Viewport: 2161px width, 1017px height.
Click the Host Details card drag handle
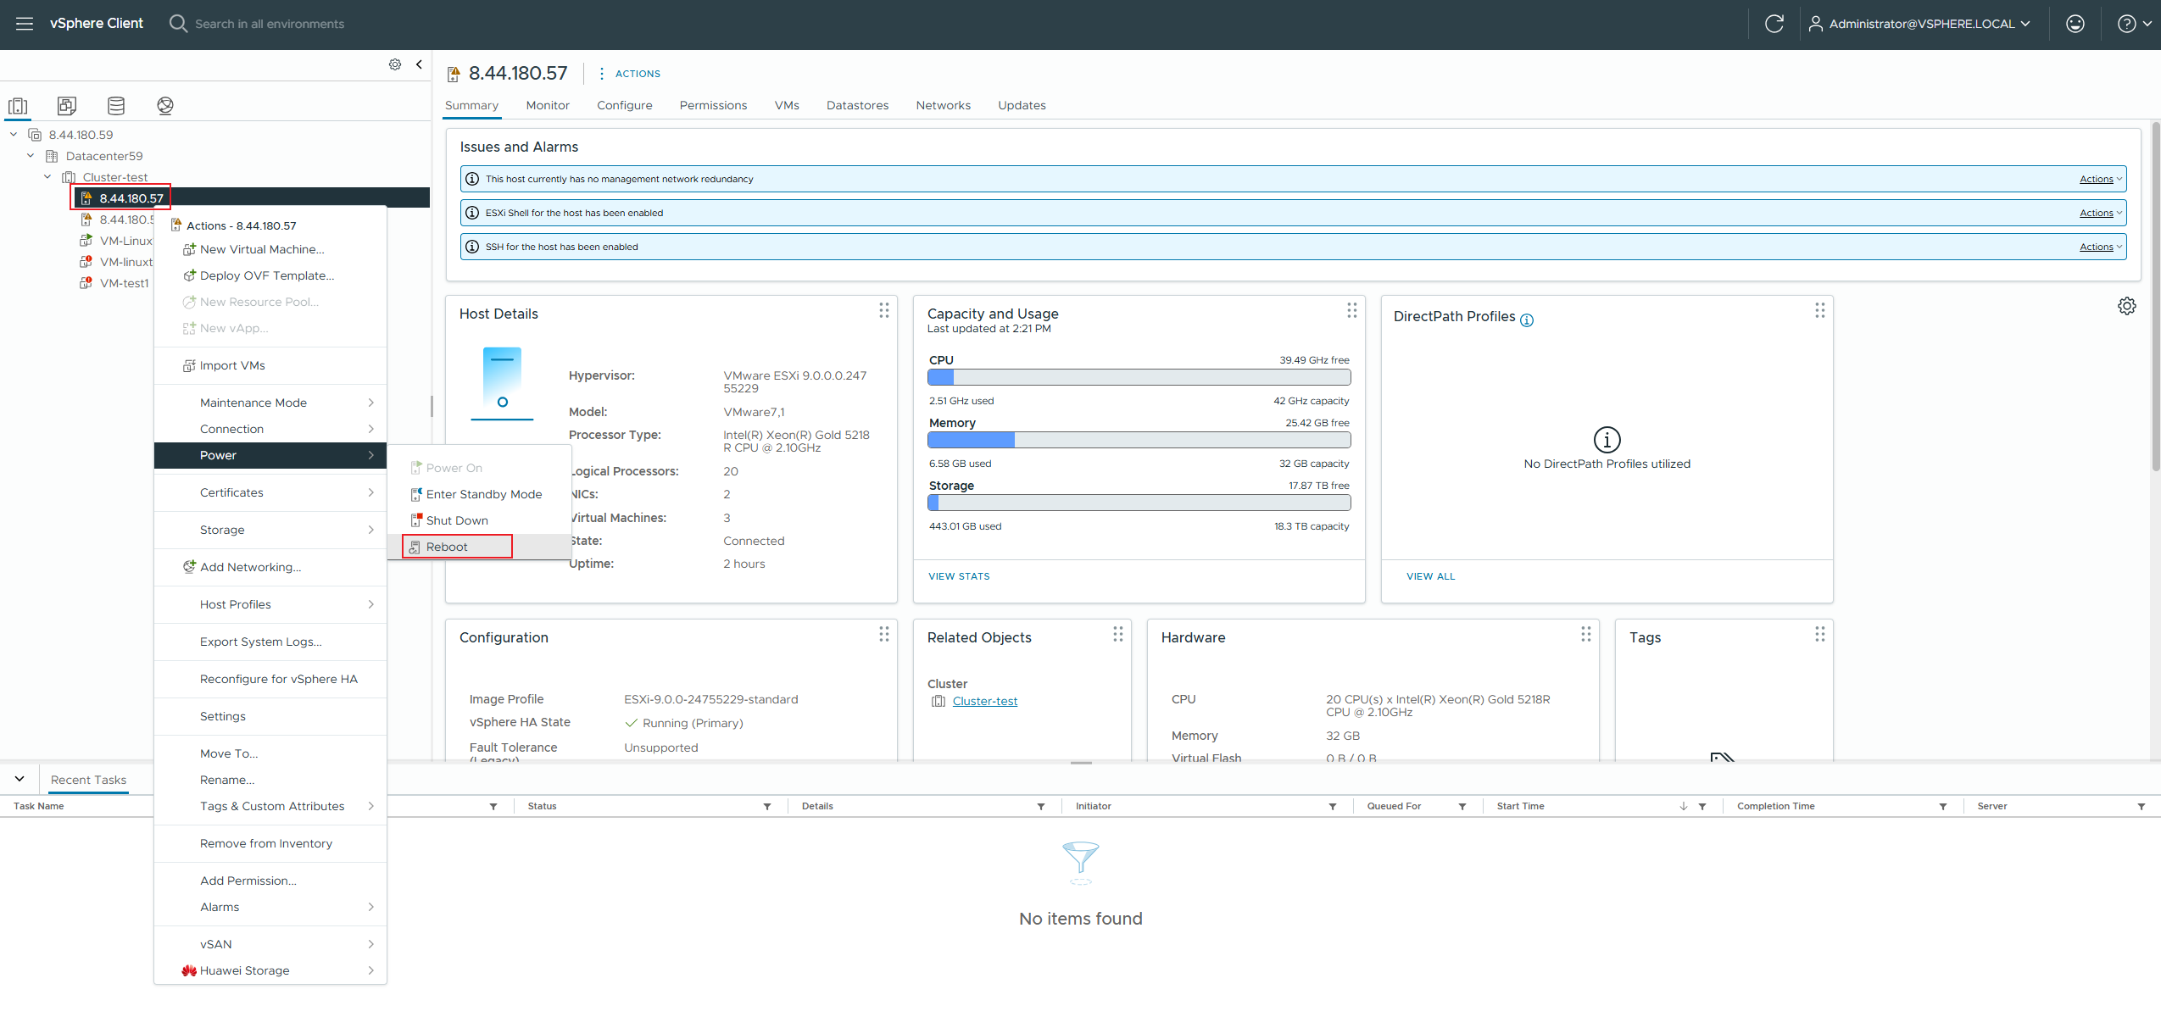(884, 310)
